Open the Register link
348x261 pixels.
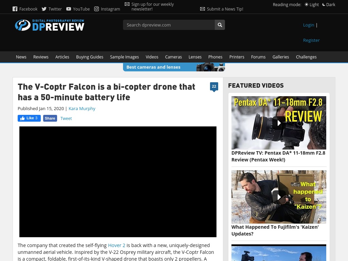[x=311, y=40]
